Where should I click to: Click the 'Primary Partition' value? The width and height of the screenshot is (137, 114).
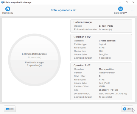click(x=107, y=73)
